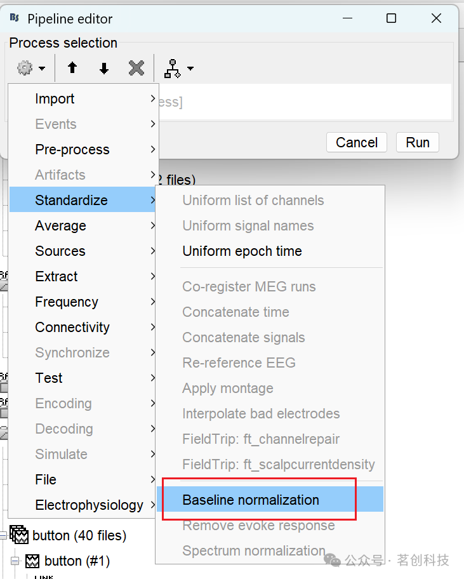Maximize the Pipeline editor window

[x=391, y=18]
